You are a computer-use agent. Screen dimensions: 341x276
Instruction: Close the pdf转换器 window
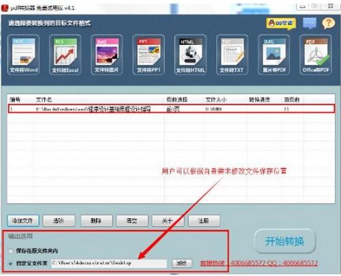pos(331,6)
